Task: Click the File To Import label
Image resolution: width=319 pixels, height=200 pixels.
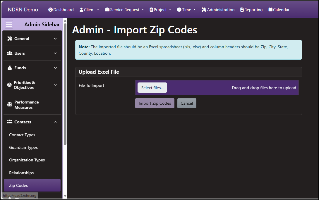Action: click(x=91, y=86)
